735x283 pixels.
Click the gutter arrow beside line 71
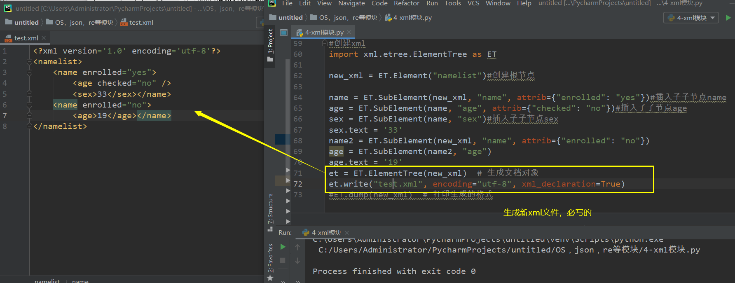pos(288,170)
